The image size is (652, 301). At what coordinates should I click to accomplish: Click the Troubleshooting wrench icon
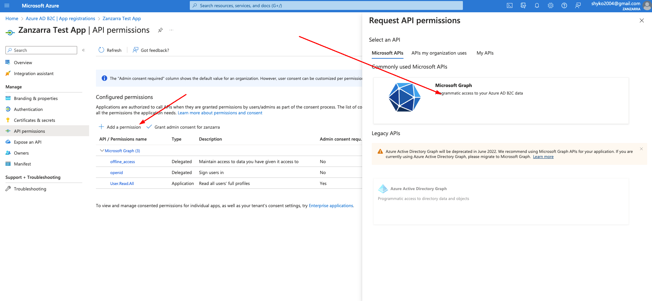point(8,189)
